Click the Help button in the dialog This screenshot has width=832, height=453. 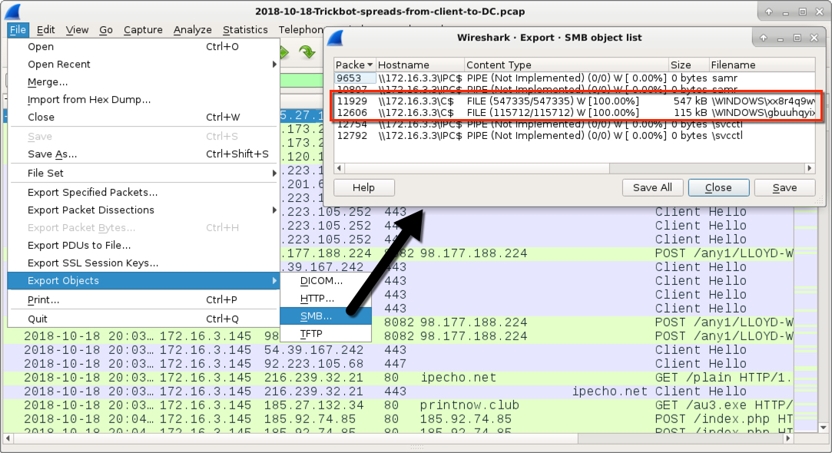(364, 187)
